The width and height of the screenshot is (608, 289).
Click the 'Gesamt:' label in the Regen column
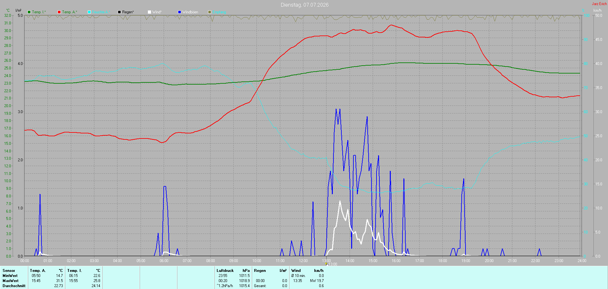pos(260,286)
